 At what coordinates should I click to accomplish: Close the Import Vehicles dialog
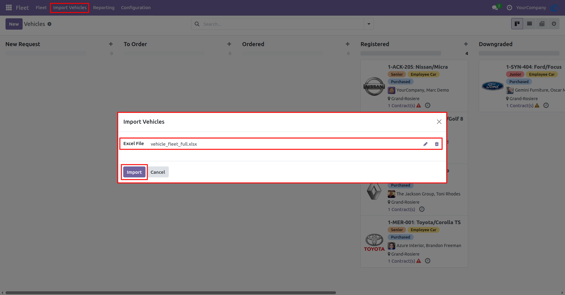coord(439,122)
